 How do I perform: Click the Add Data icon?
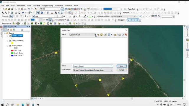(x=36, y=9)
